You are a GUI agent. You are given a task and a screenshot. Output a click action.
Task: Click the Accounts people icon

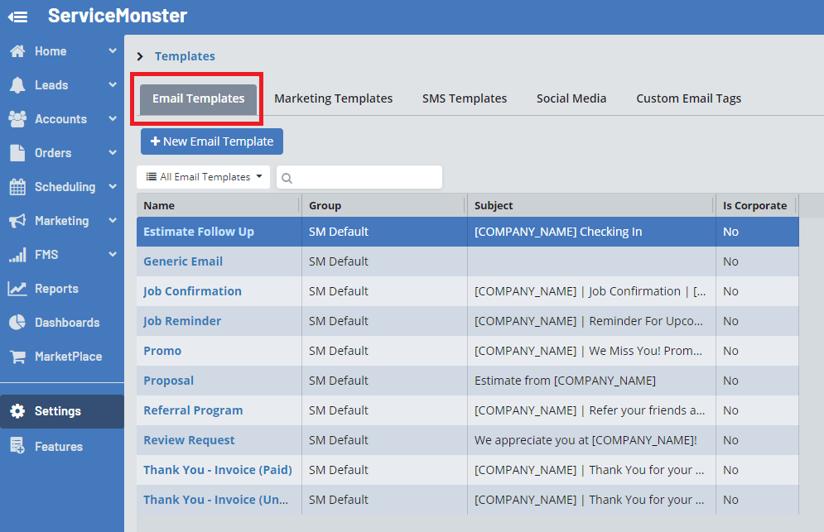coord(17,119)
